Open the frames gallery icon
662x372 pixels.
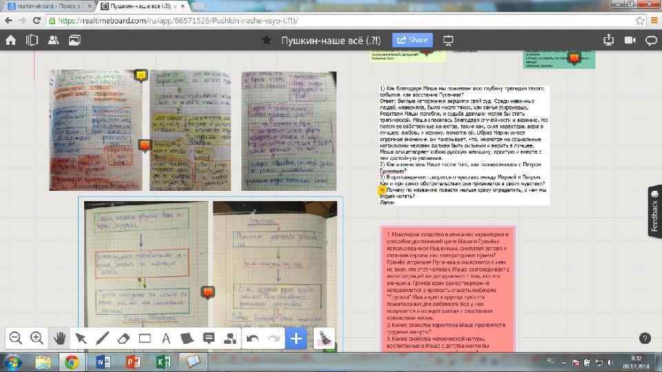(x=74, y=40)
